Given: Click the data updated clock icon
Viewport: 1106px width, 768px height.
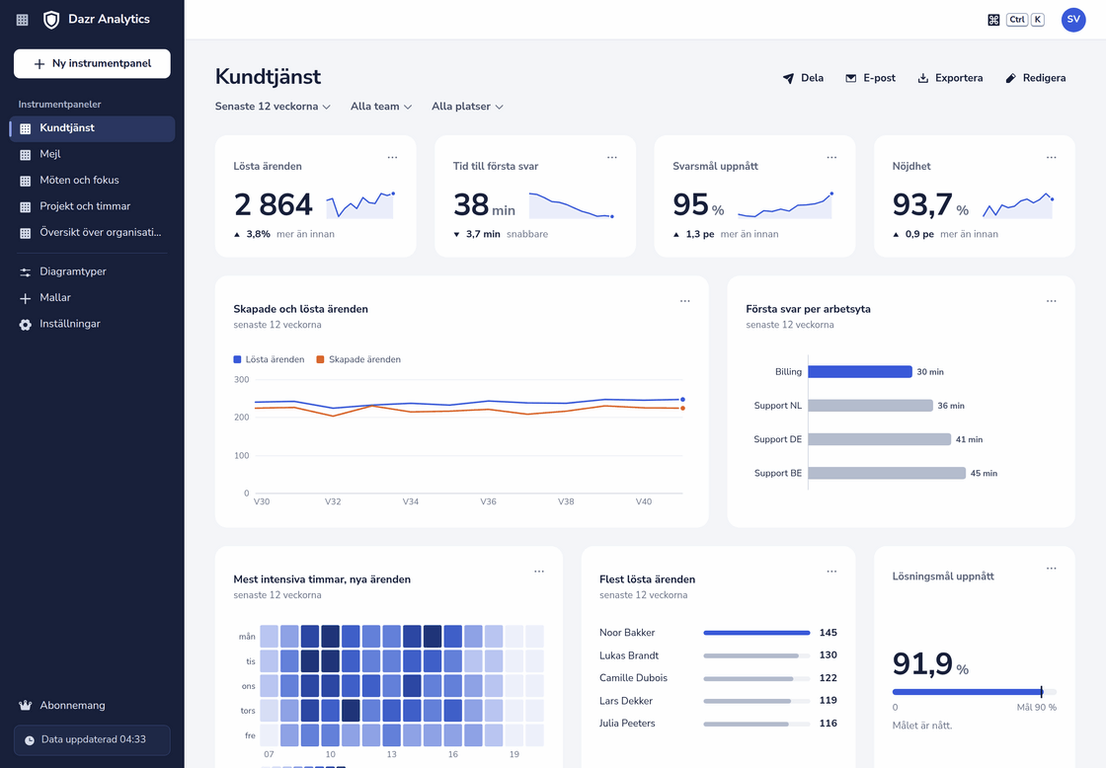Looking at the screenshot, I should (x=30, y=739).
